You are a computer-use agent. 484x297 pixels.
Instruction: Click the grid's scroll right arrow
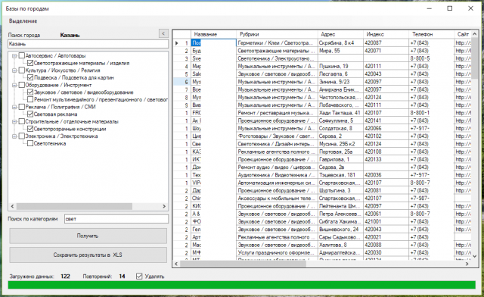(x=467, y=264)
